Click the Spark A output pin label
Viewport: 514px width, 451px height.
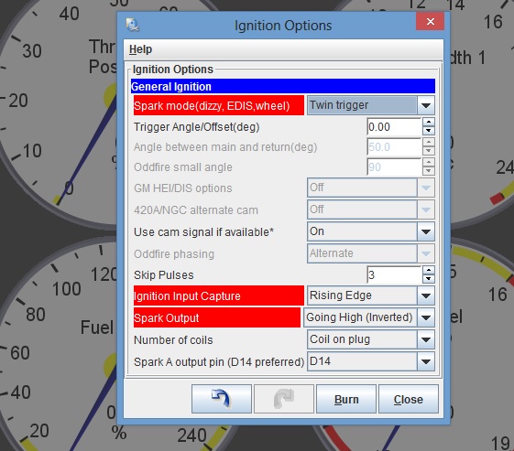tap(219, 361)
